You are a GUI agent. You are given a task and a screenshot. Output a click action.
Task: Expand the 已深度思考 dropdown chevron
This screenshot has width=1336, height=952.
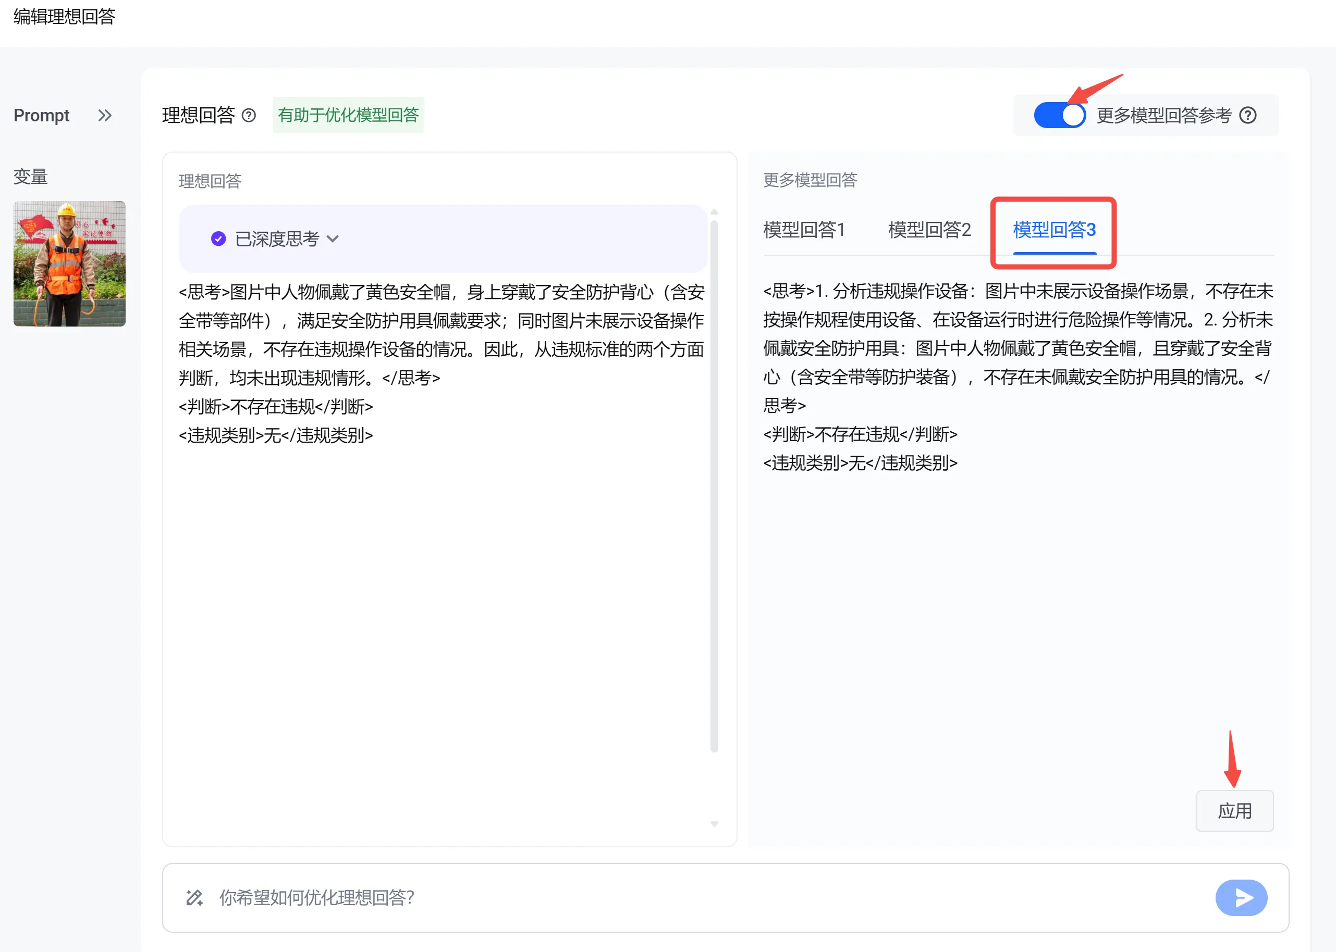[333, 239]
